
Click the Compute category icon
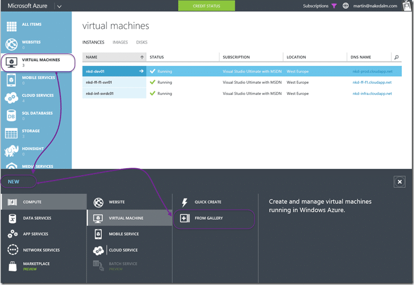point(12,202)
